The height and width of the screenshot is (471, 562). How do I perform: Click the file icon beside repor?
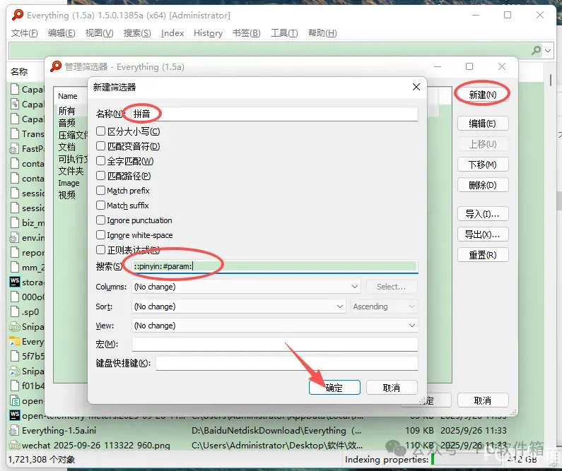point(14,252)
